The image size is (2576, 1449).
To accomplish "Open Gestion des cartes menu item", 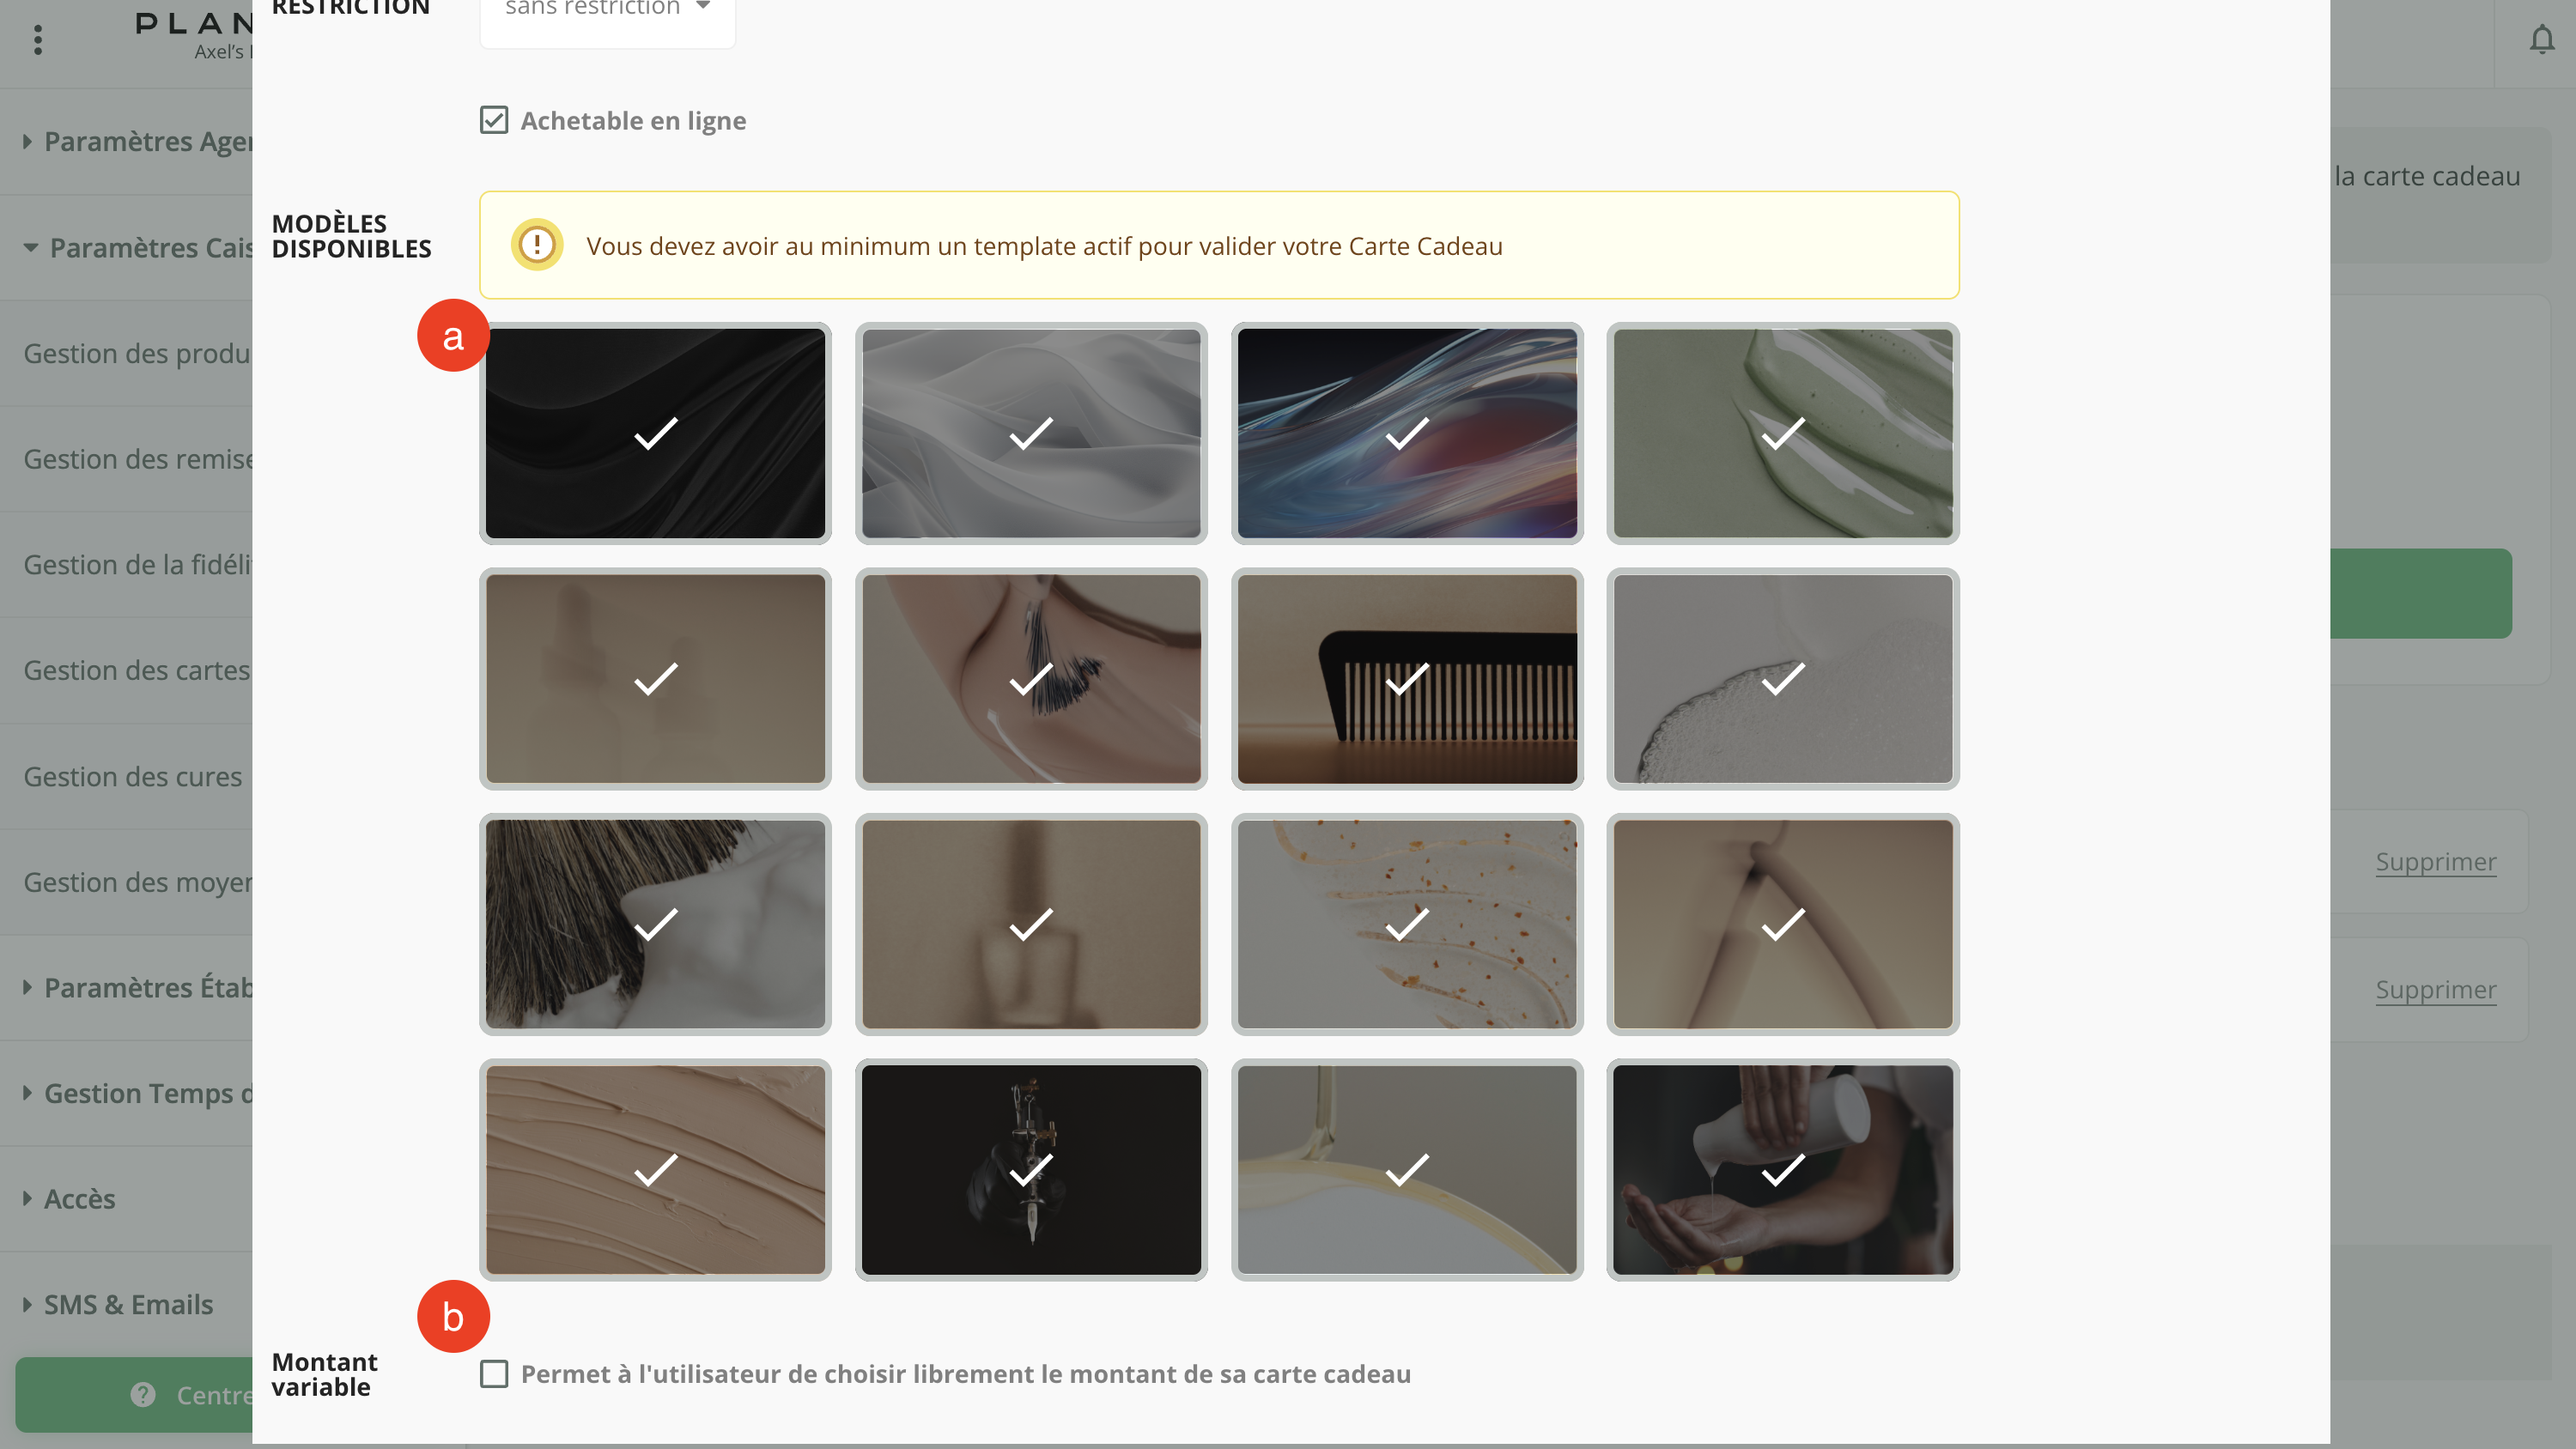I will pyautogui.click(x=137, y=670).
